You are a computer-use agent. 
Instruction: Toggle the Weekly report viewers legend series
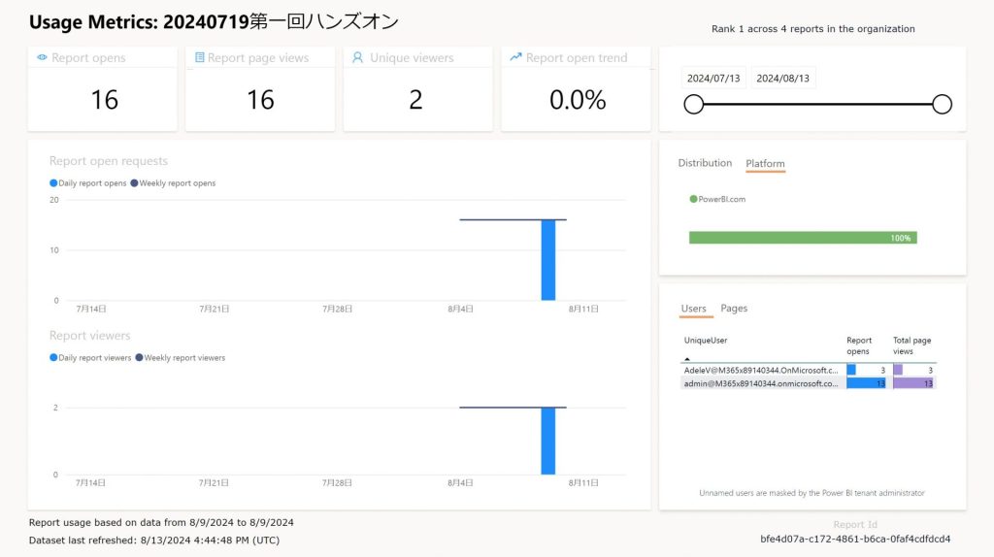[183, 358]
